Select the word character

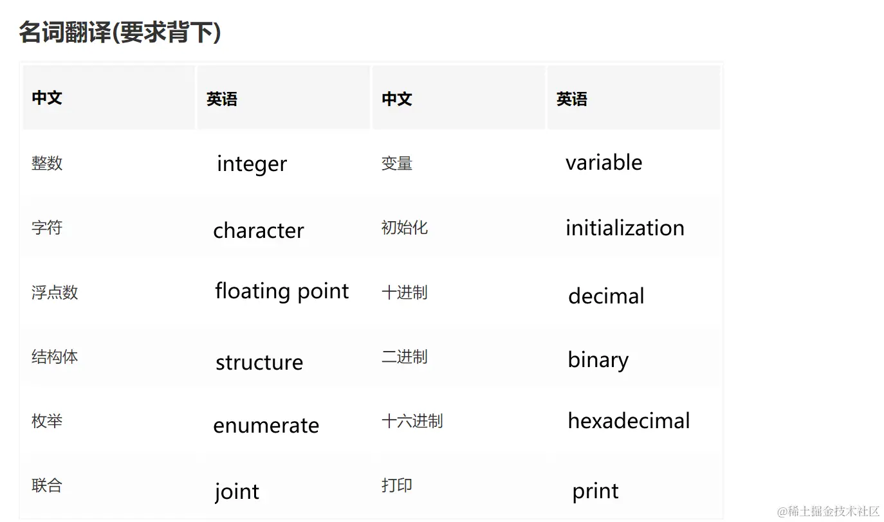(x=259, y=230)
